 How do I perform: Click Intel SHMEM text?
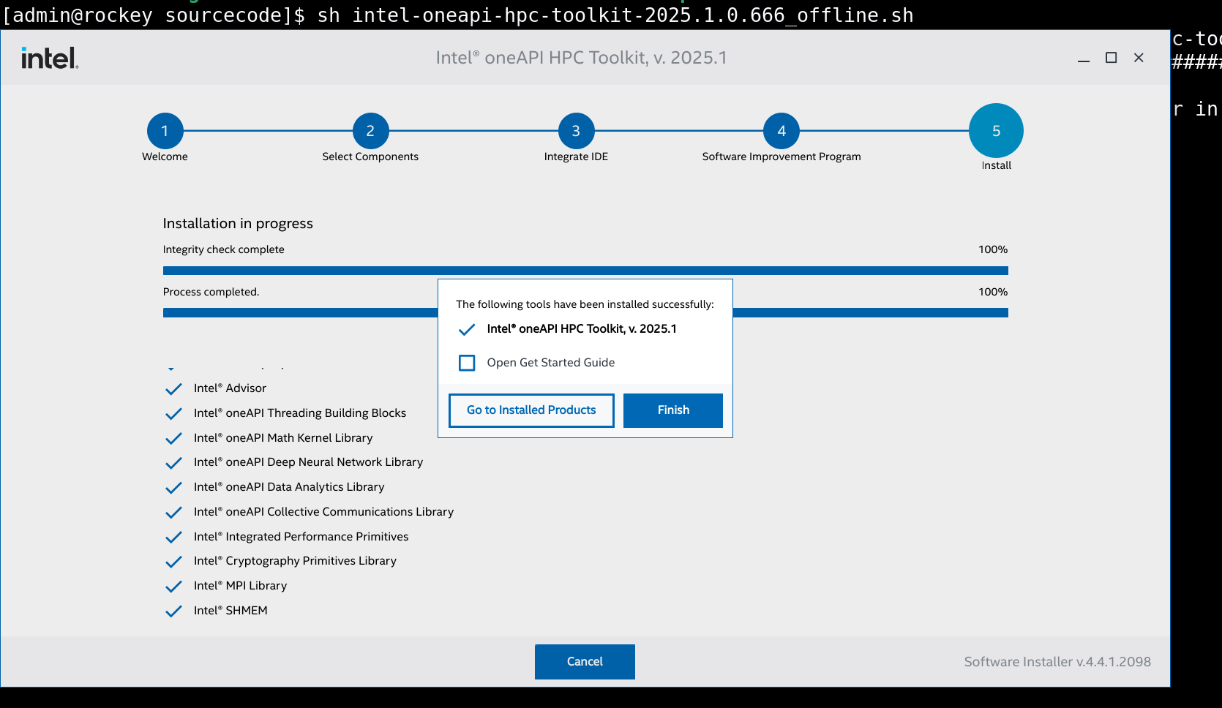230,611
